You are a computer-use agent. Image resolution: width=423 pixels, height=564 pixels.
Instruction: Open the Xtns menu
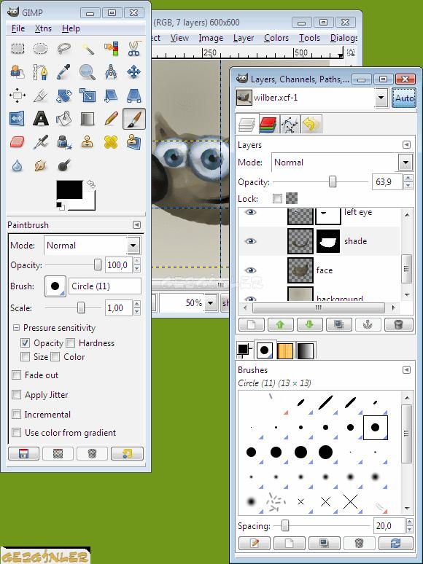point(43,28)
